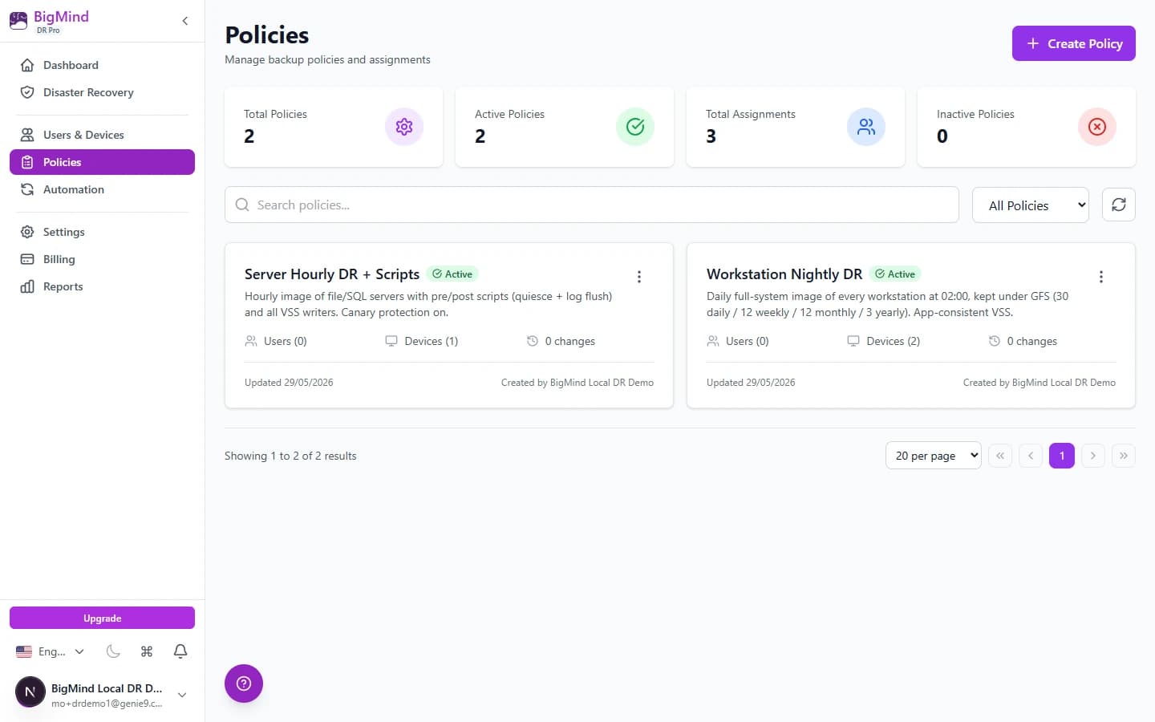Click Users (0) on Workstation Nightly DR
The width and height of the screenshot is (1155, 722).
738,341
